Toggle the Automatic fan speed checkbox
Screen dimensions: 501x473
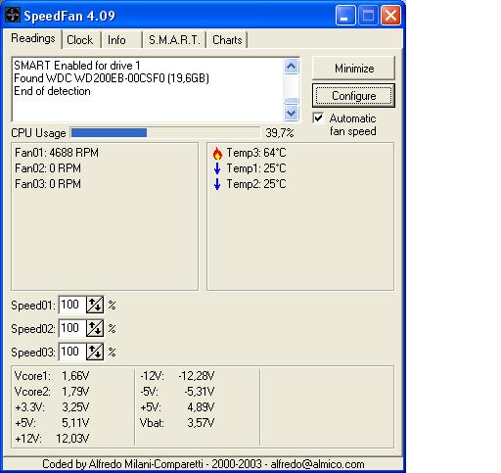coord(318,118)
